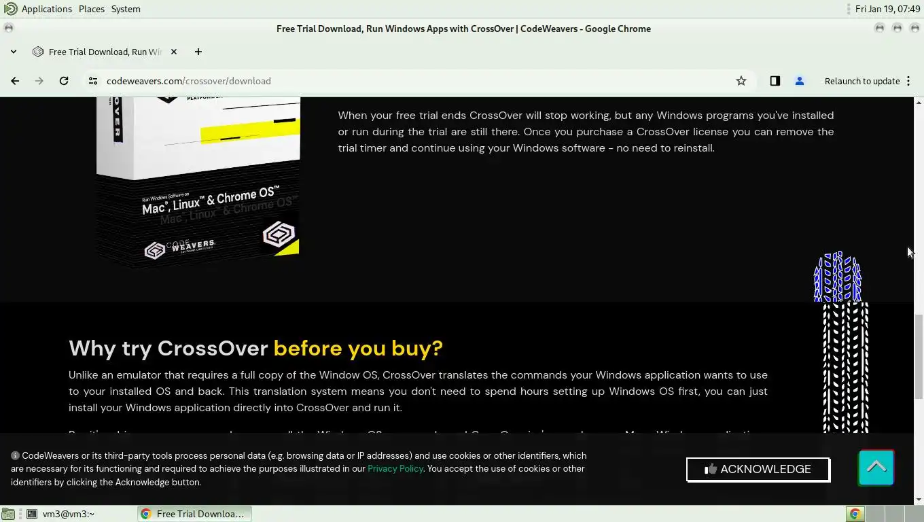Image resolution: width=924 pixels, height=522 pixels.
Task: Open Chrome three-dot menu
Action: 908,81
